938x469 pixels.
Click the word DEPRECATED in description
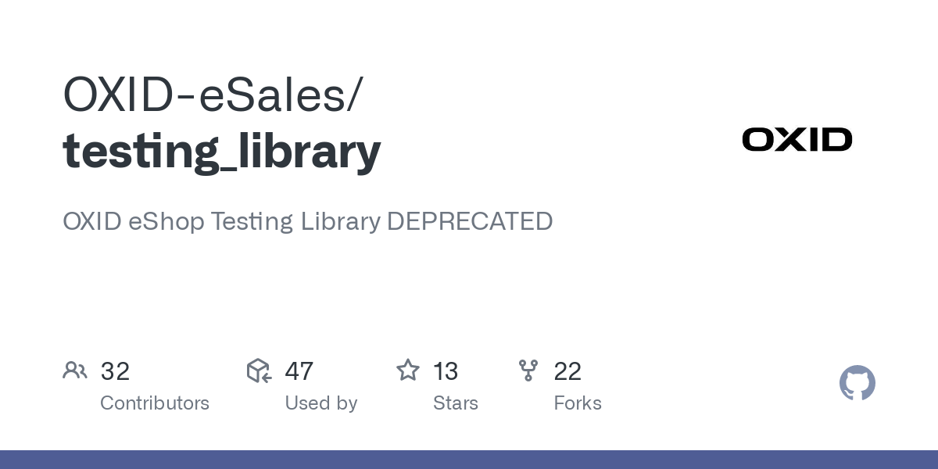[x=470, y=221]
